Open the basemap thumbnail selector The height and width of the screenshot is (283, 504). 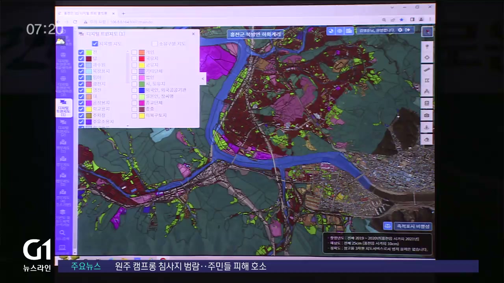point(427,31)
